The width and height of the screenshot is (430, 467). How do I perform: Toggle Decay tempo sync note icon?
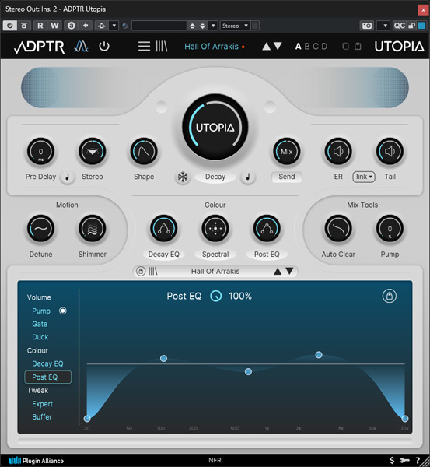click(x=248, y=177)
